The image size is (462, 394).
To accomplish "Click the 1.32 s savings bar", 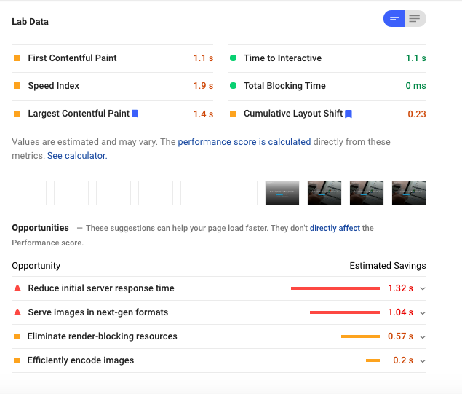I will click(335, 288).
